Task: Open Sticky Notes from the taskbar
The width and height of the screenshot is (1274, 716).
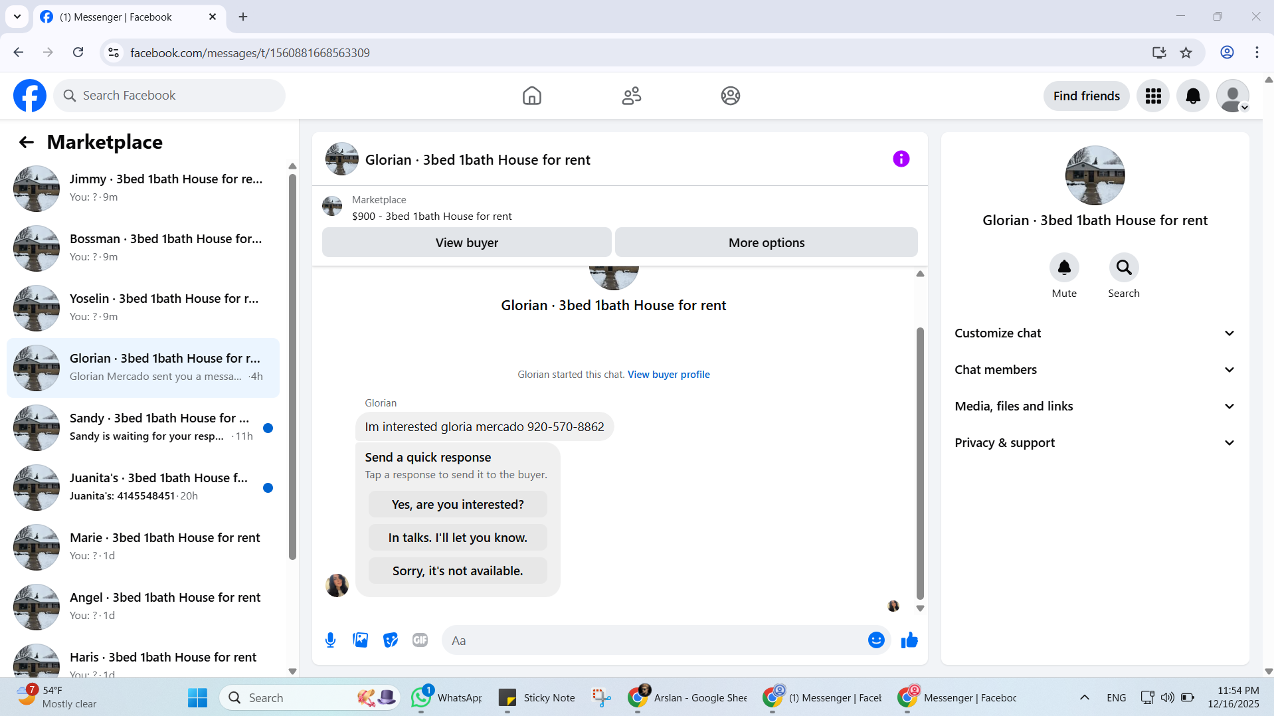Action: click(x=537, y=697)
